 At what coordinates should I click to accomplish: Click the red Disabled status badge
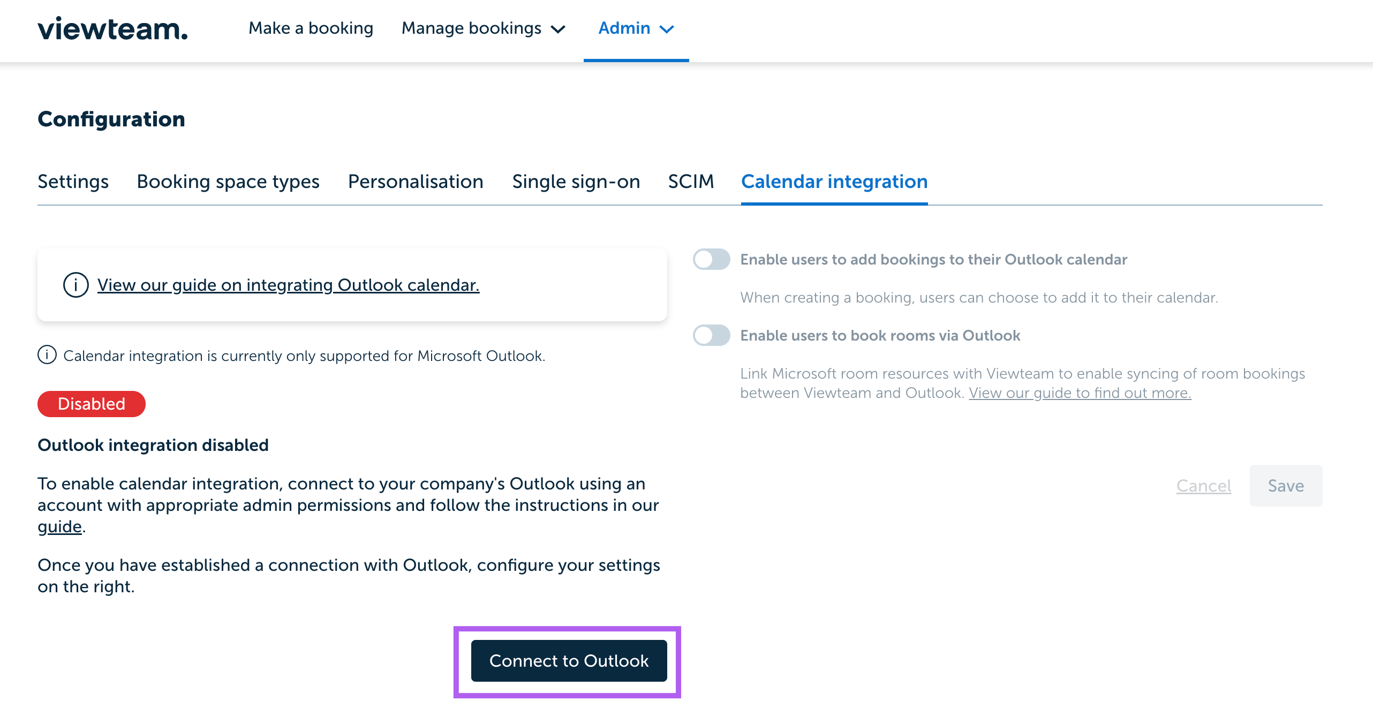[x=92, y=404]
